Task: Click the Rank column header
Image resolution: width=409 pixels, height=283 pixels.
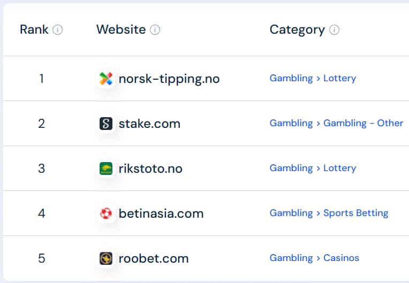Action: 34,29
